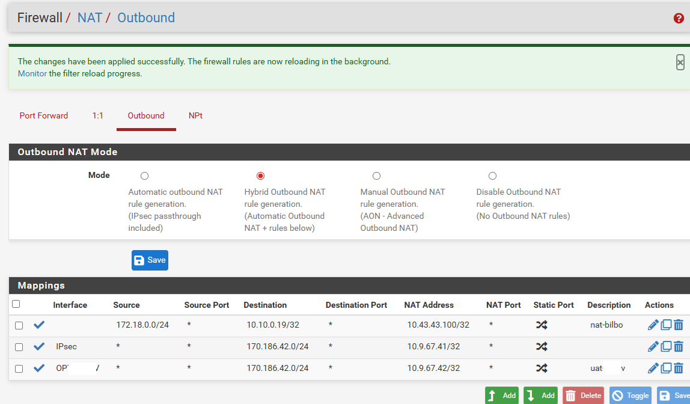
Task: Dismiss the success notification banner
Action: pyautogui.click(x=680, y=62)
